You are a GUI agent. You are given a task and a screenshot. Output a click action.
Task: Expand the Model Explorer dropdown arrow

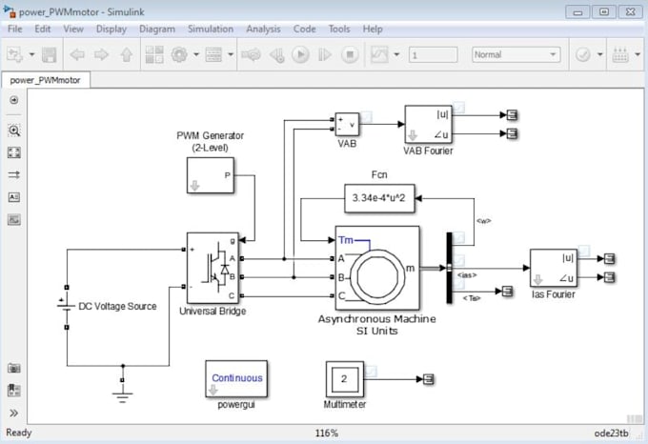(231, 54)
